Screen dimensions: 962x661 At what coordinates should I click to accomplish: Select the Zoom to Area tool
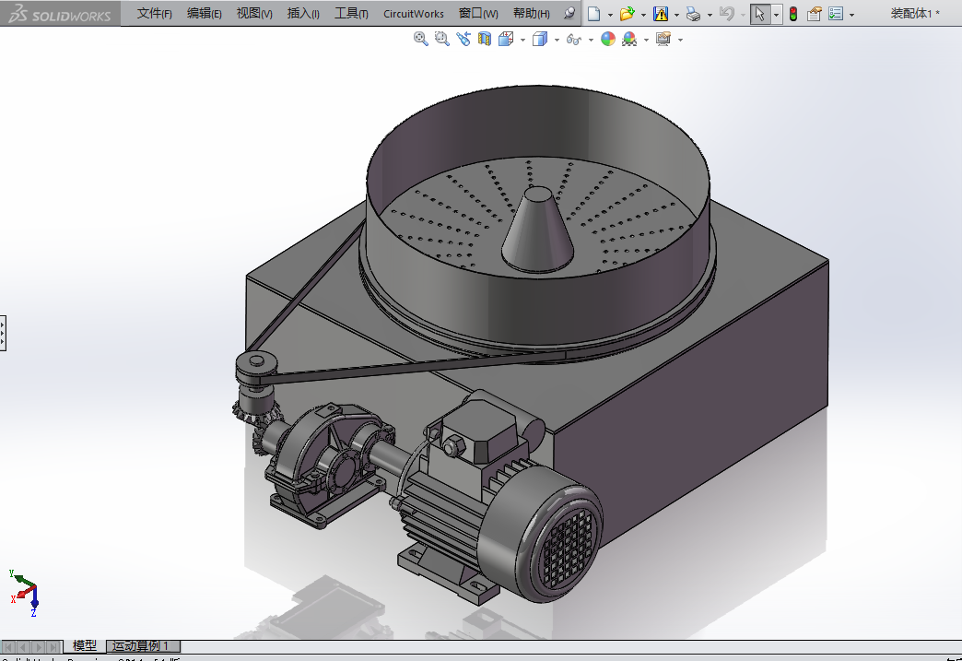tap(441, 39)
